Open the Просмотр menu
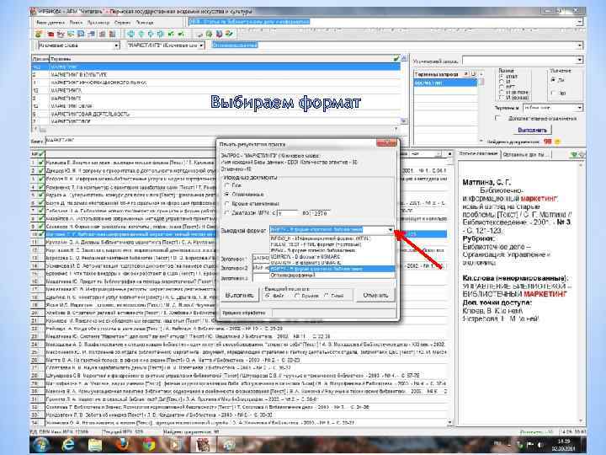 point(98,23)
